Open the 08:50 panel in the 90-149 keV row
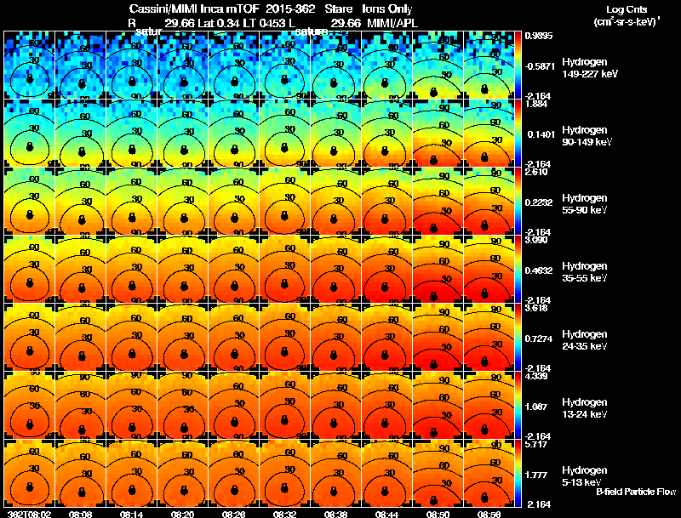 point(438,134)
